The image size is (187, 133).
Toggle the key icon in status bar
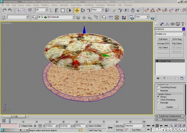pos(110,128)
